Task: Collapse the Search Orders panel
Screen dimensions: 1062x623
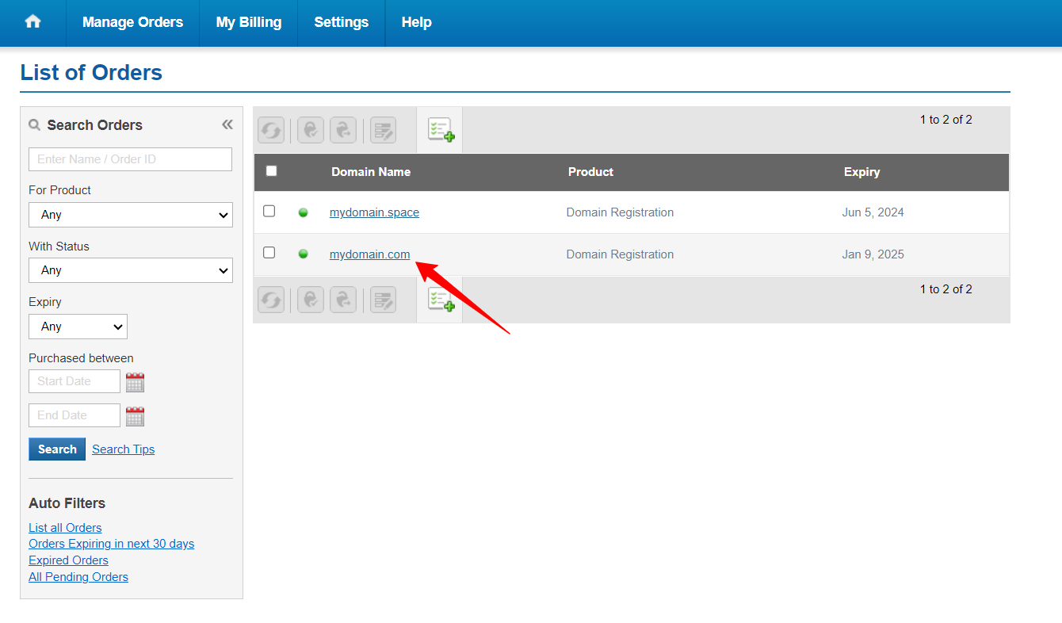Action: tap(227, 124)
